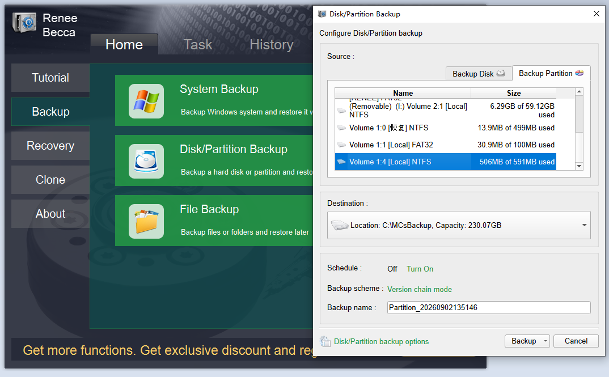This screenshot has width=609, height=377.
Task: Switch to the Home tab
Action: pyautogui.click(x=124, y=44)
